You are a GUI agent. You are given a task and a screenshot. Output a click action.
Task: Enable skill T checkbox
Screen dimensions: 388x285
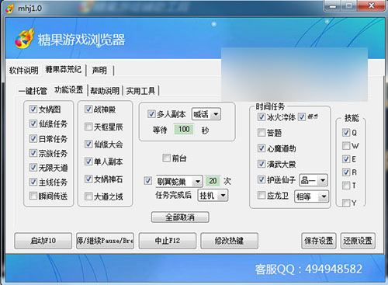point(346,186)
